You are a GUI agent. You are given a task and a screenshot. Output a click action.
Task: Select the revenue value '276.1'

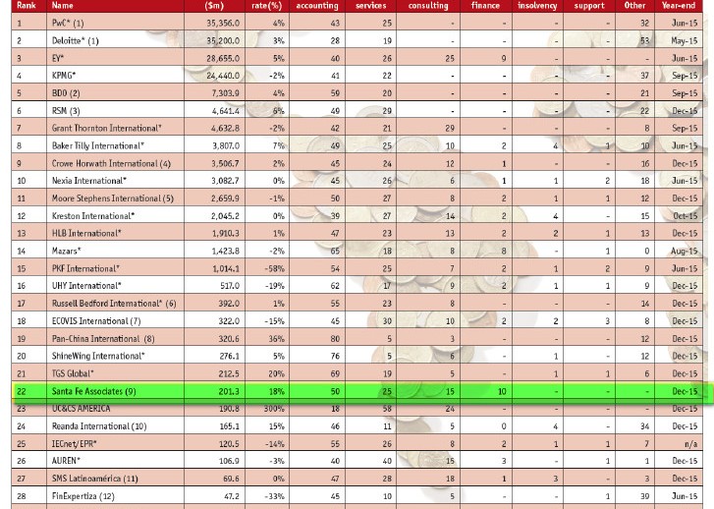click(x=229, y=356)
